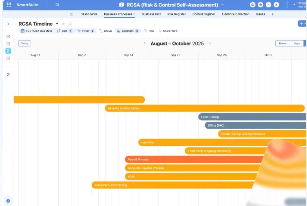Go to the next timeline period
This screenshot has height=206, width=307.
[x=210, y=44]
